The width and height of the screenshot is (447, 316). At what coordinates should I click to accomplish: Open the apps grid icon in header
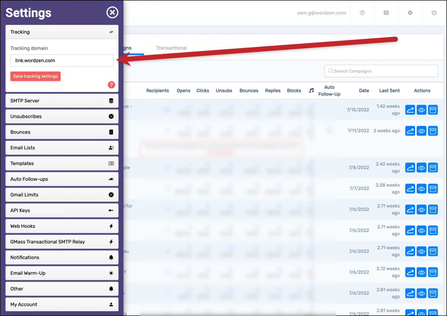(x=386, y=13)
